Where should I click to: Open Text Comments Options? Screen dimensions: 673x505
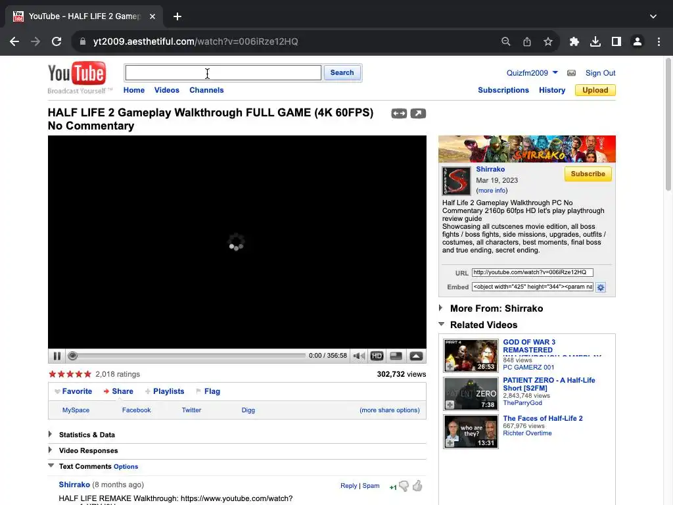pyautogui.click(x=126, y=467)
